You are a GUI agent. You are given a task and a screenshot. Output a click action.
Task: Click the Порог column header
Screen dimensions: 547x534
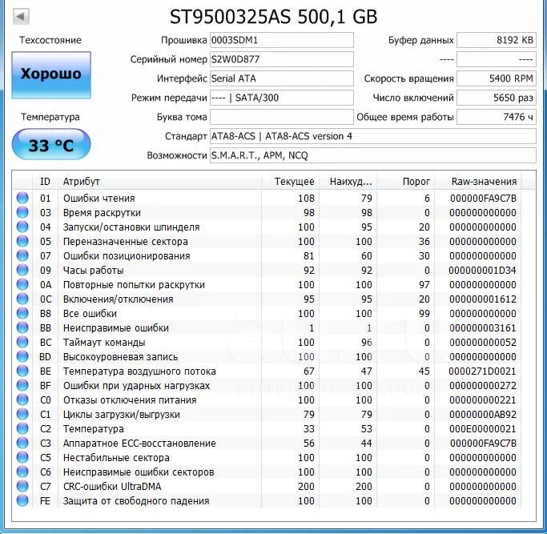pyautogui.click(x=405, y=182)
